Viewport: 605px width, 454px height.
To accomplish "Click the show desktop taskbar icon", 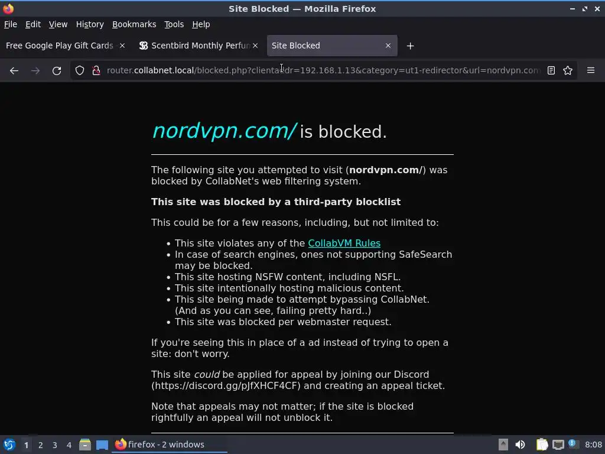I will pos(102,445).
